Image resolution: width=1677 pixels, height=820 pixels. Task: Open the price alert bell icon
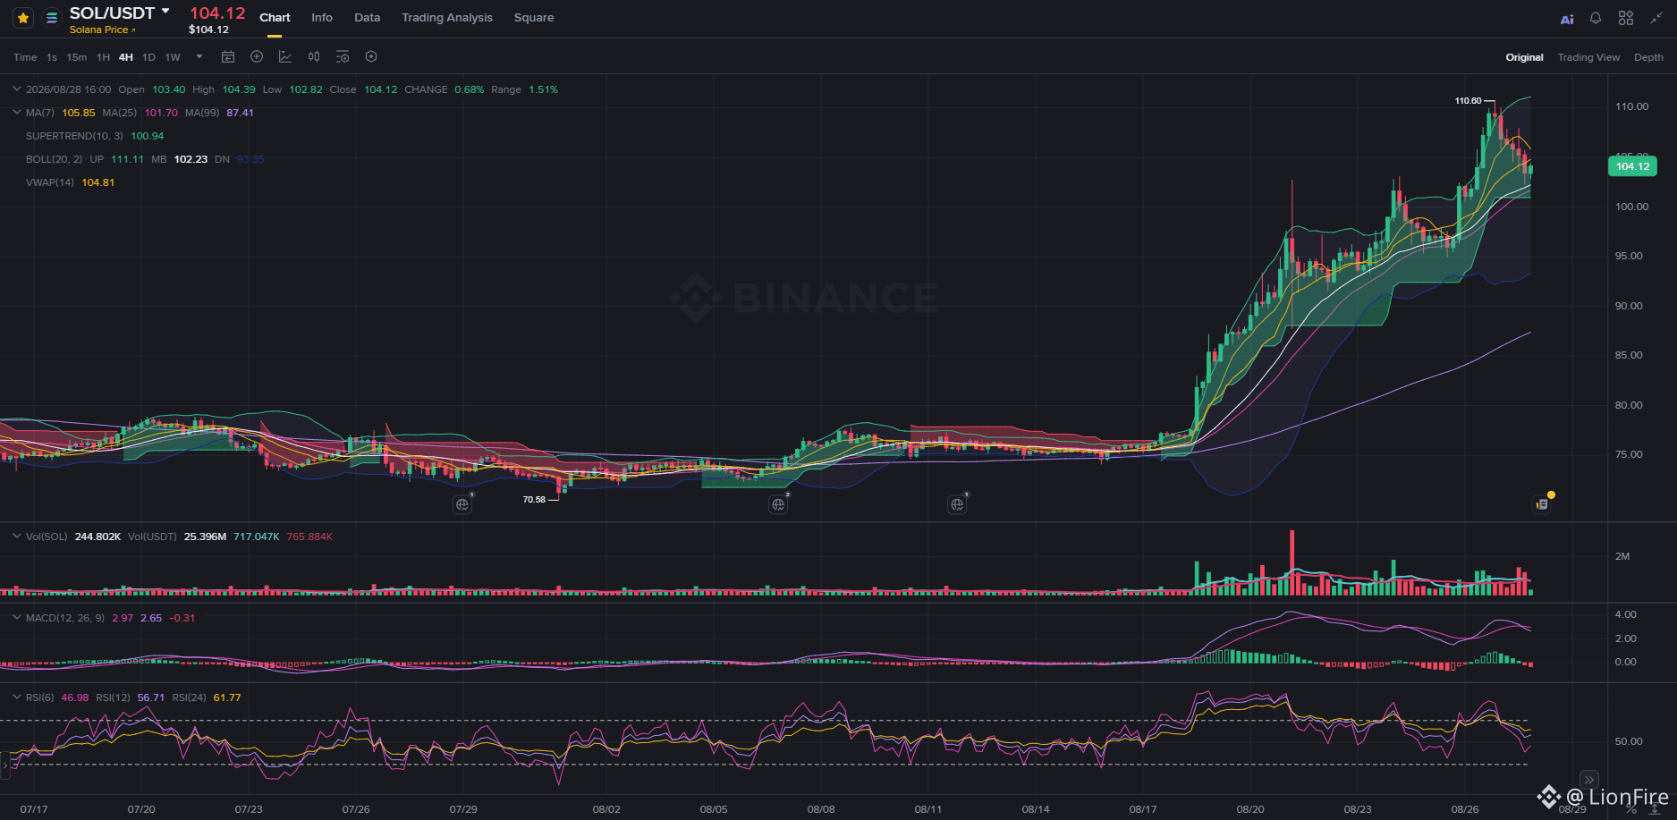1596,18
